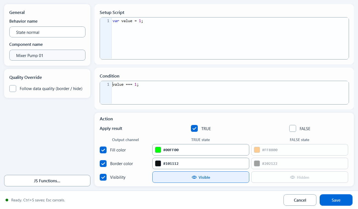358x209 pixels.
Task: Click the 'Action' section heading
Action: coord(106,119)
